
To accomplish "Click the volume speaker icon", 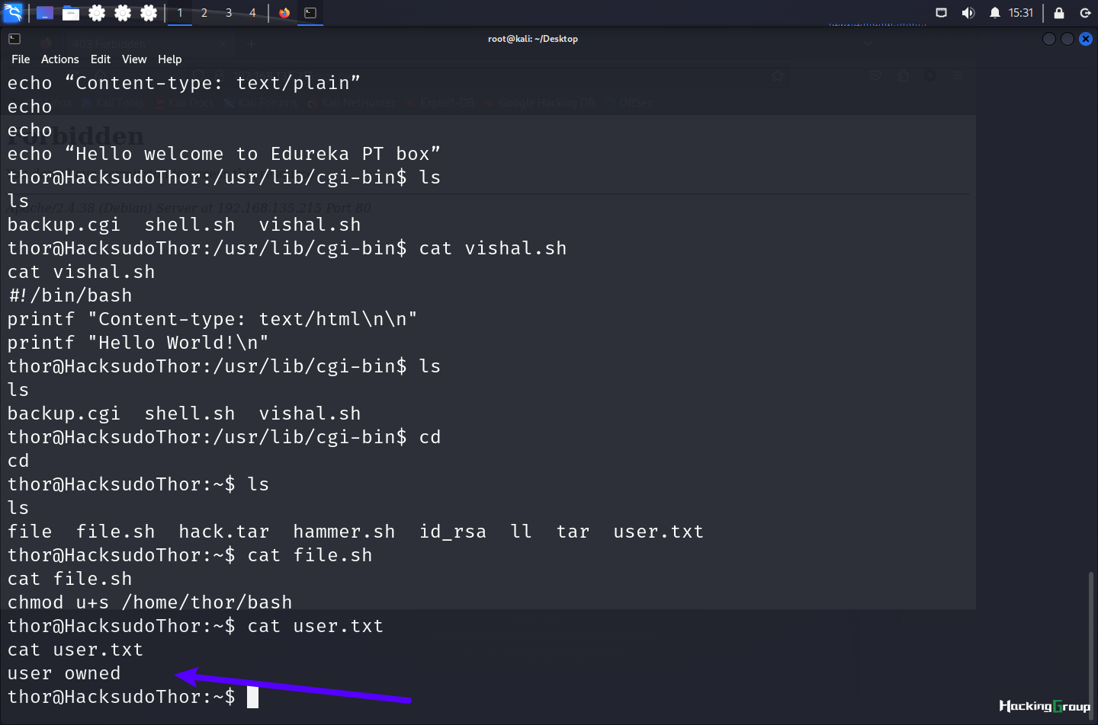I will [x=968, y=13].
